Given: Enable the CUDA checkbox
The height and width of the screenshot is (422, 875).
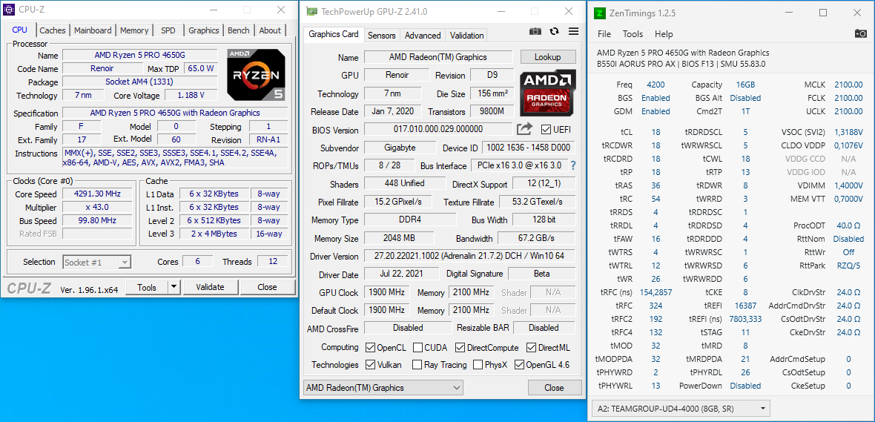Looking at the screenshot, I should [418, 347].
